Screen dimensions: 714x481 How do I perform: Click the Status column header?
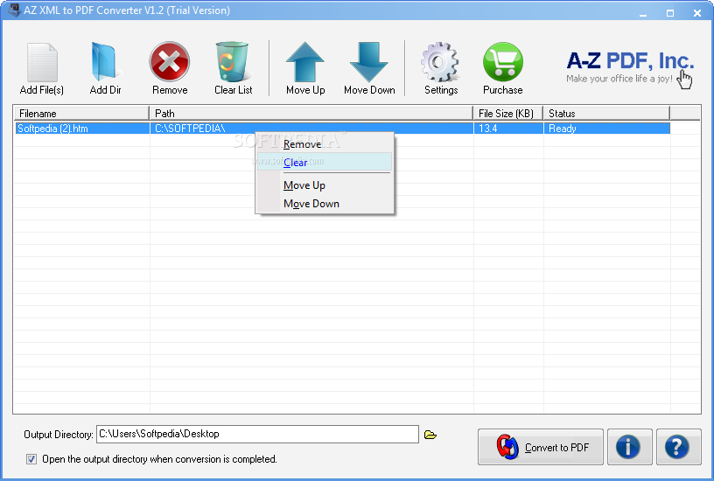(606, 114)
